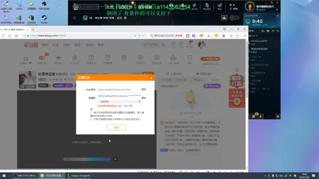The height and width of the screenshot is (179, 319).
Task: Open the Douyu logo home link
Action: [x=31, y=45]
